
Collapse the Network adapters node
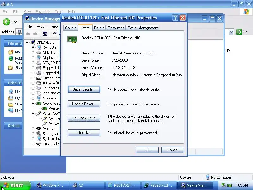(33, 103)
